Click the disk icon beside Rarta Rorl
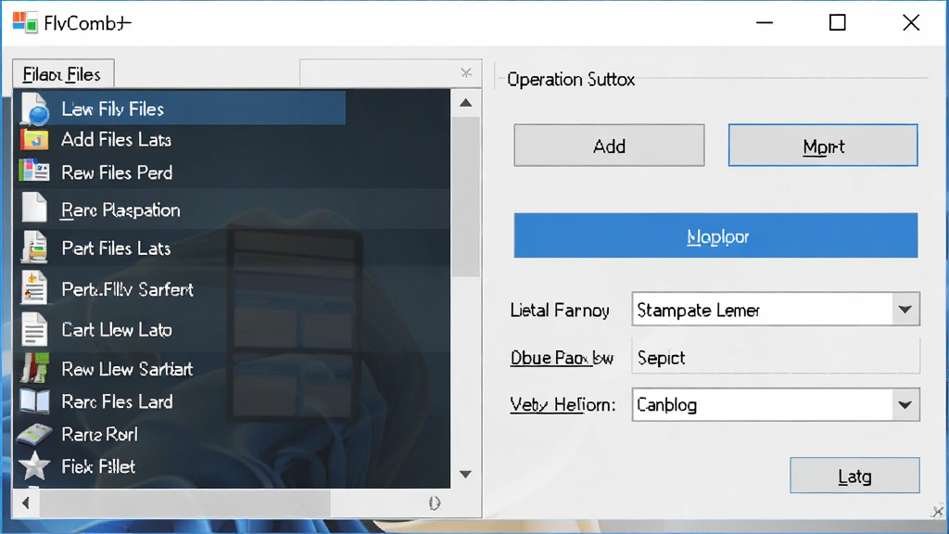949x534 pixels. click(34, 434)
